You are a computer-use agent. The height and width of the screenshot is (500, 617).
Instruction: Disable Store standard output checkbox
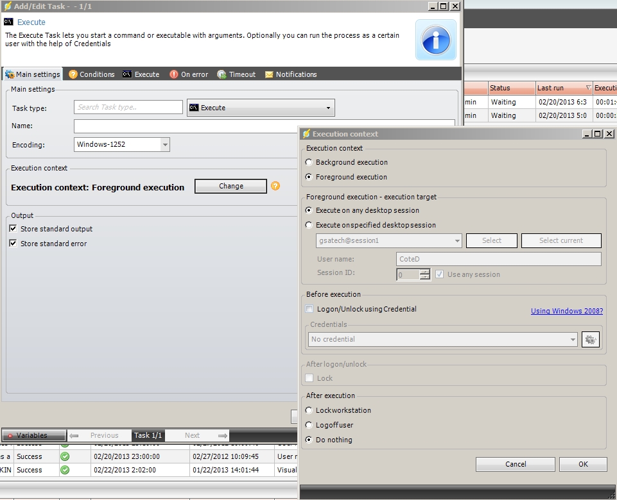tap(13, 229)
